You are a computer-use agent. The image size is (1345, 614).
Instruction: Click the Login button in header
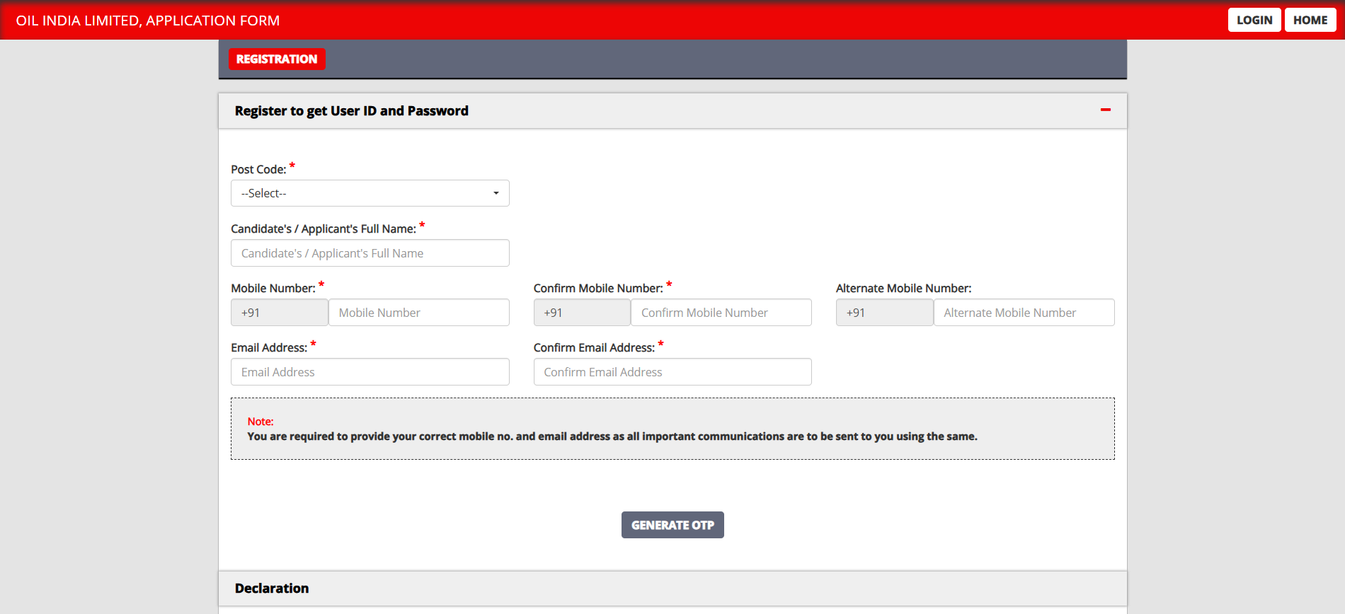(x=1254, y=20)
